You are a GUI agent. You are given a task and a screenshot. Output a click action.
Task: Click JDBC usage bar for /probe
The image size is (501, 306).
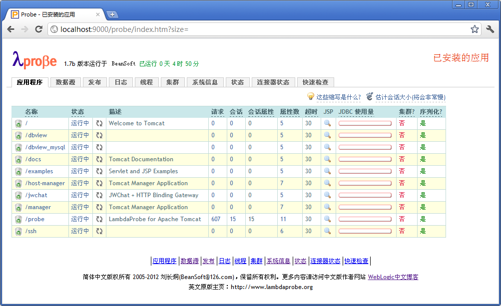coord(365,219)
